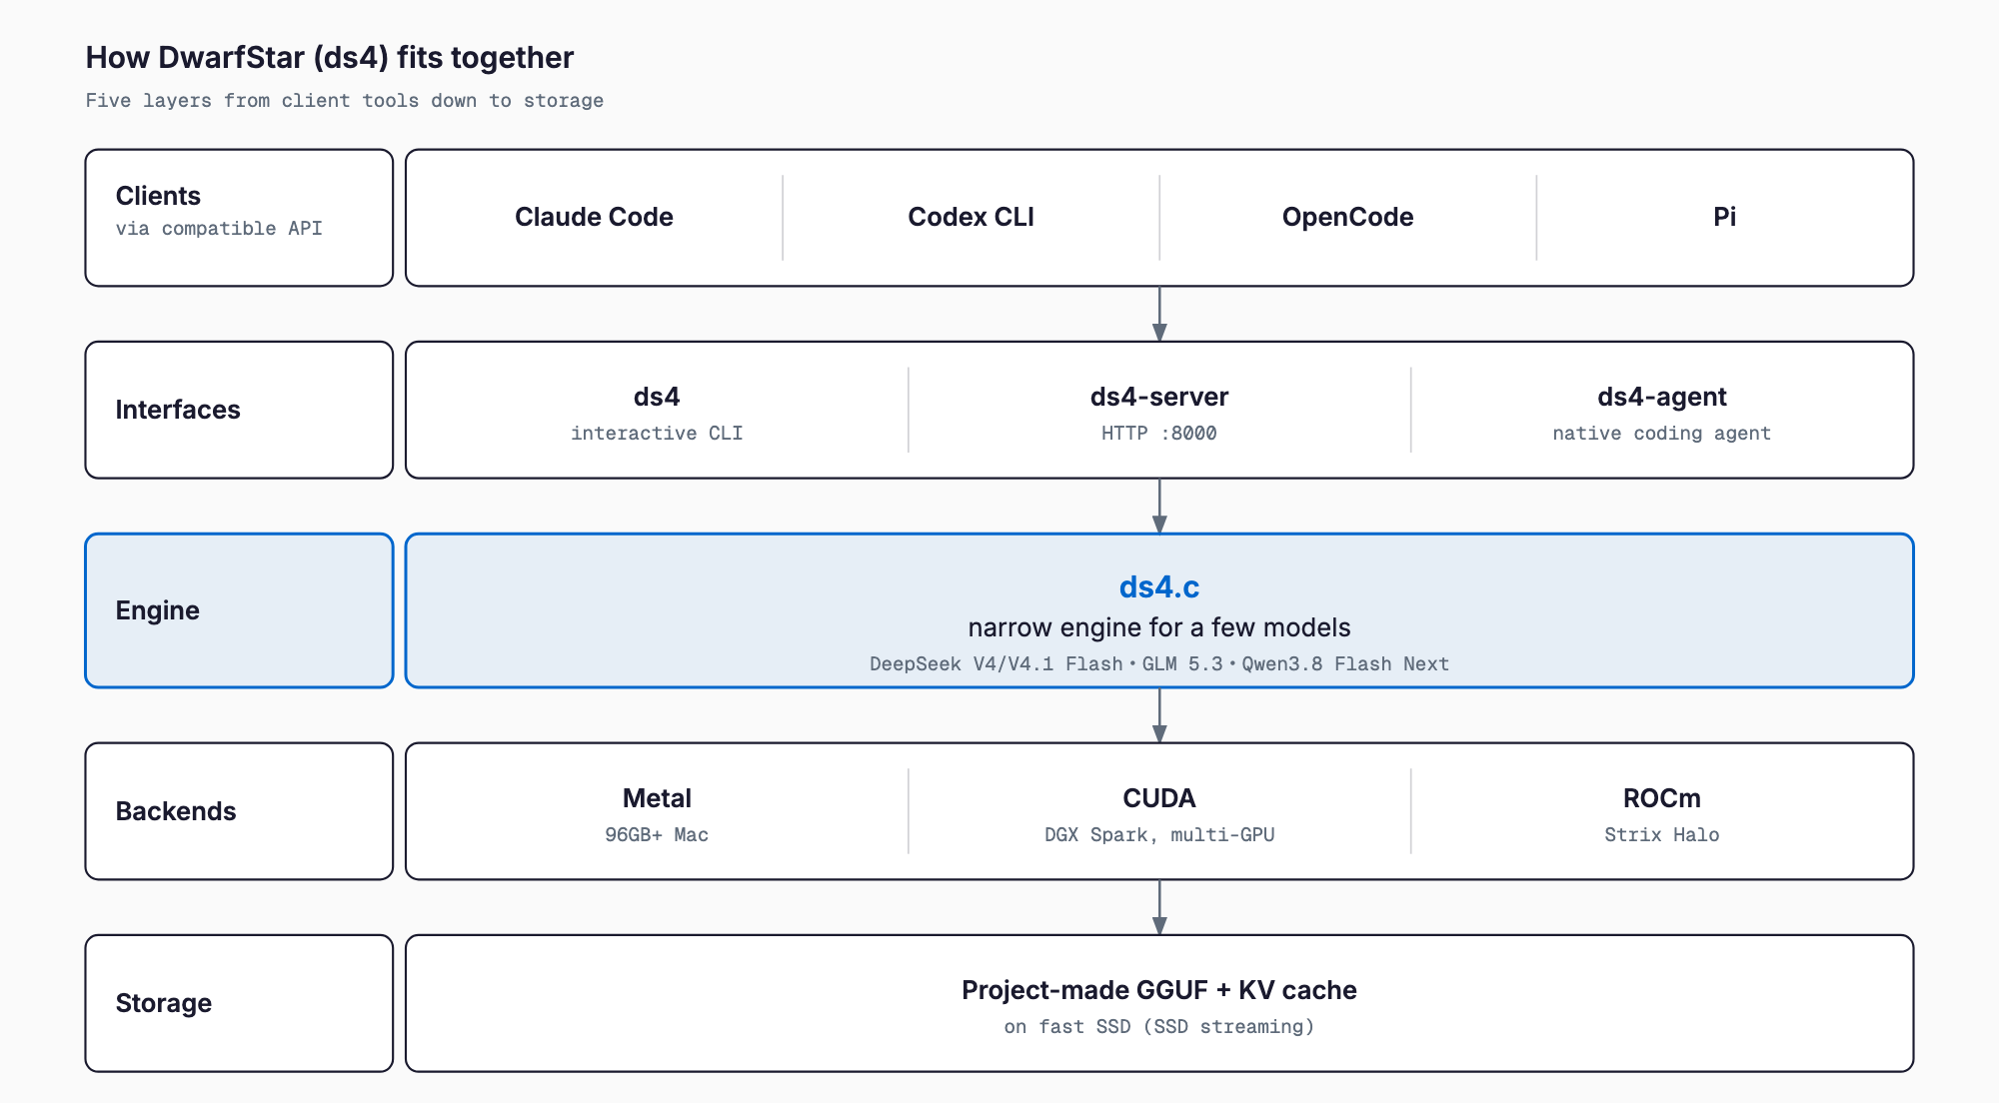Image resolution: width=1999 pixels, height=1103 pixels.
Task: Select the ds4-server heading
Action: [1159, 397]
